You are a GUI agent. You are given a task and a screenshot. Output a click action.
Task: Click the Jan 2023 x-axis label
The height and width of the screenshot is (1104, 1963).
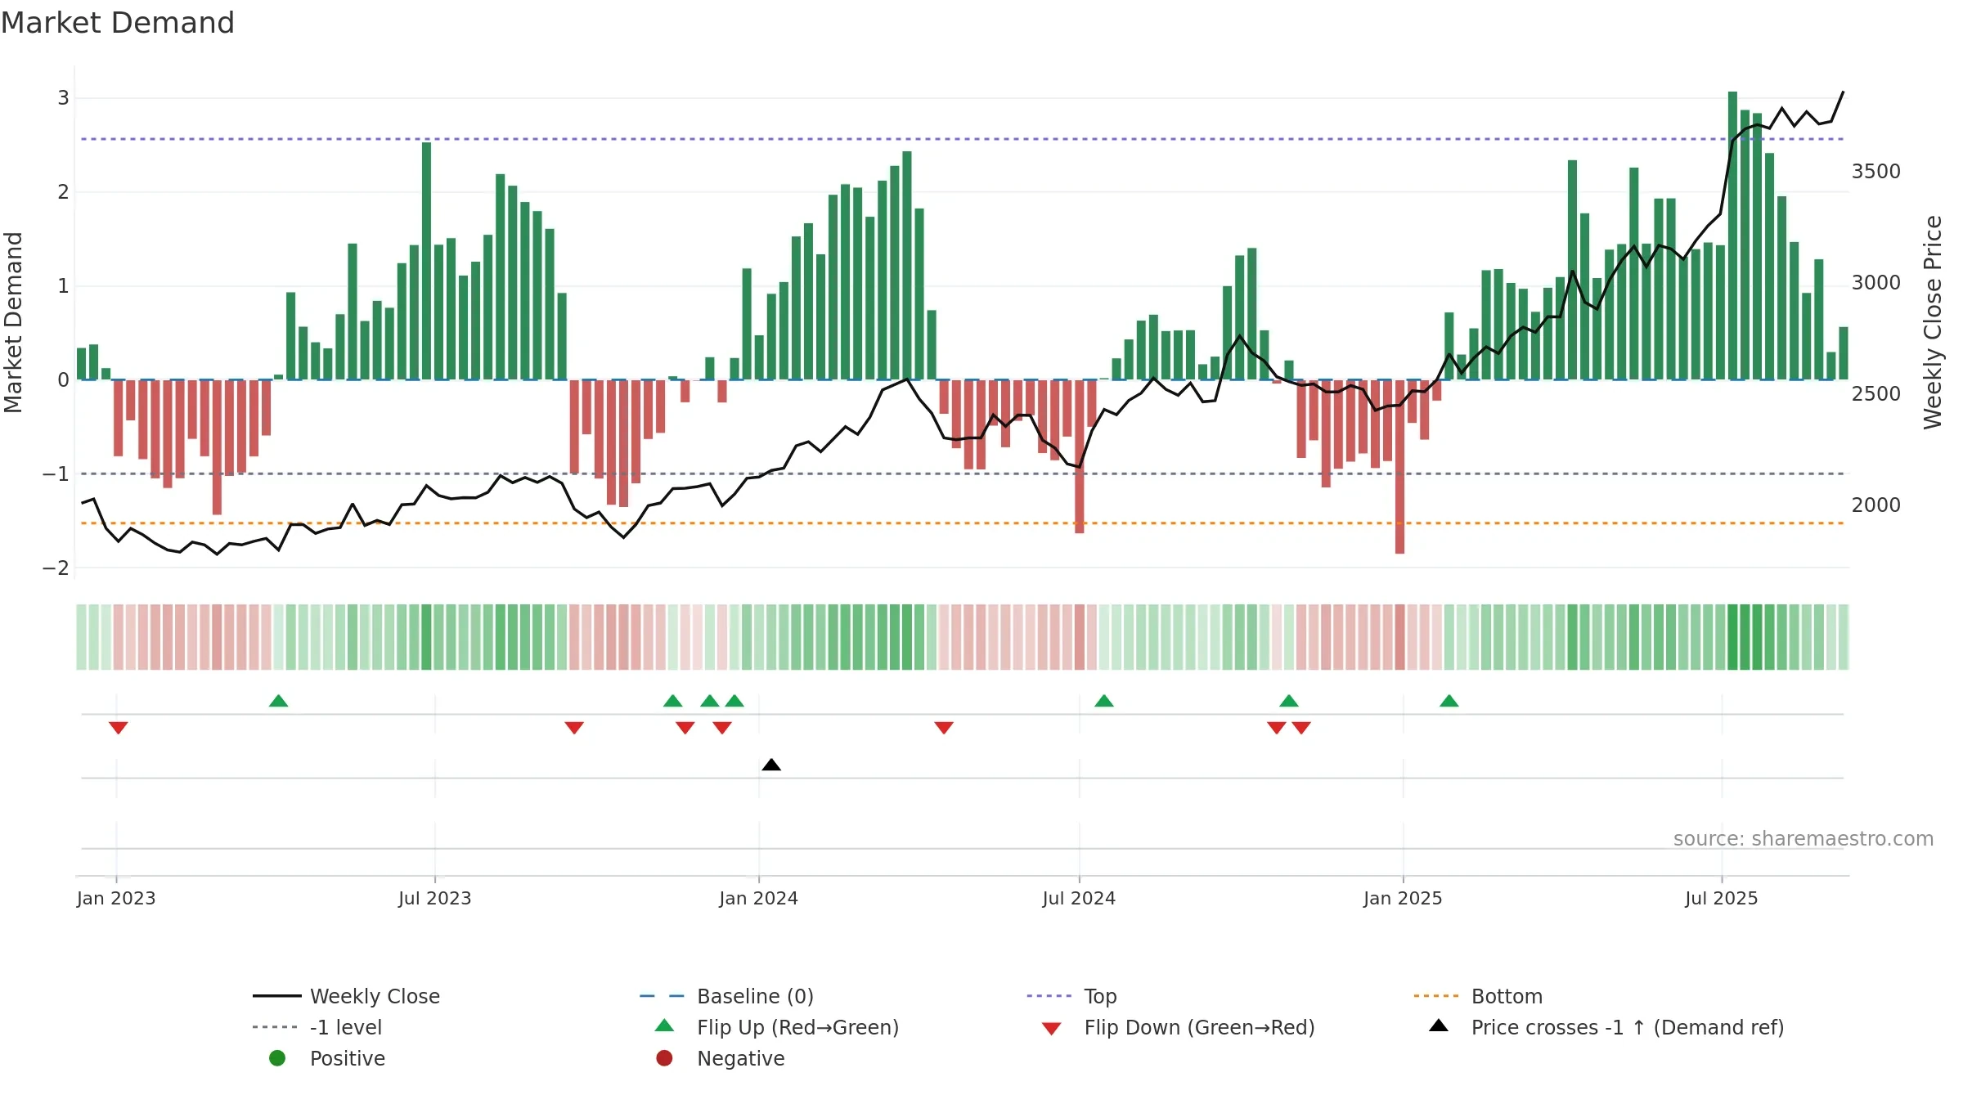pyautogui.click(x=116, y=898)
